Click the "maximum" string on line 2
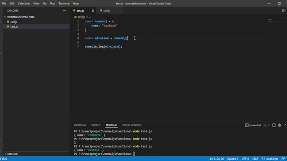Viewport: 287px width, 161px height. (x=109, y=26)
